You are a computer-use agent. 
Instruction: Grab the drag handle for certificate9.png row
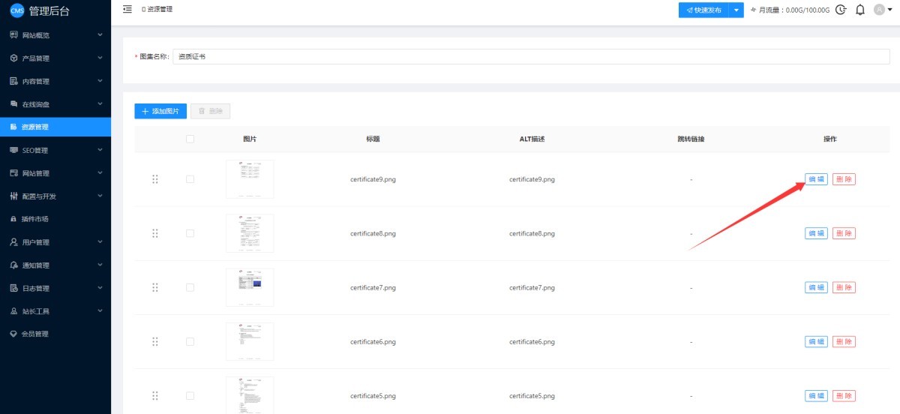pyautogui.click(x=155, y=179)
